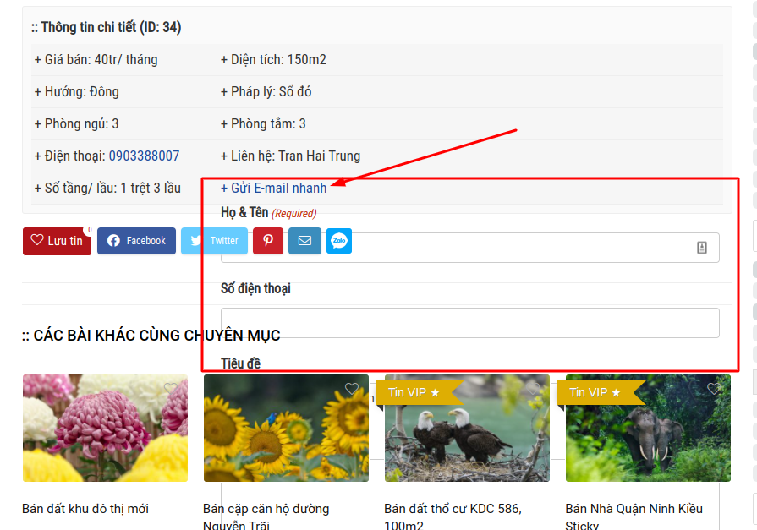
Task: Favorite the chrysanthemum listing heart icon
Action: (x=171, y=389)
